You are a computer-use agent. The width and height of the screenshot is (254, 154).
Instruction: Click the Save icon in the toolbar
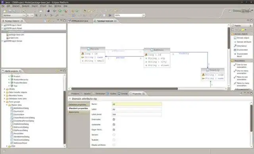(x=10, y=11)
